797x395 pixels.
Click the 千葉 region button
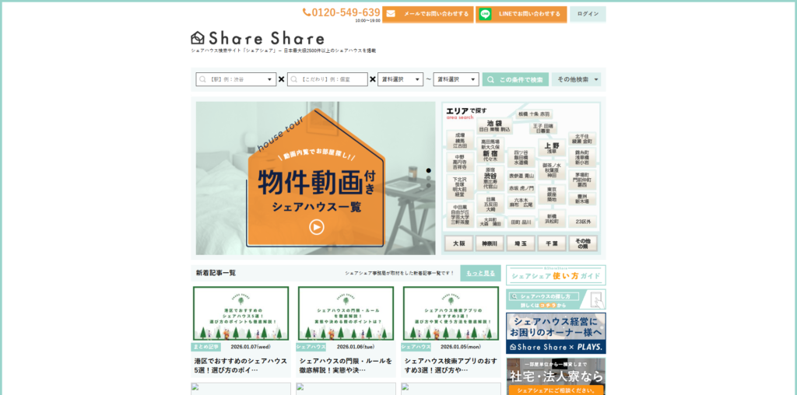point(552,243)
